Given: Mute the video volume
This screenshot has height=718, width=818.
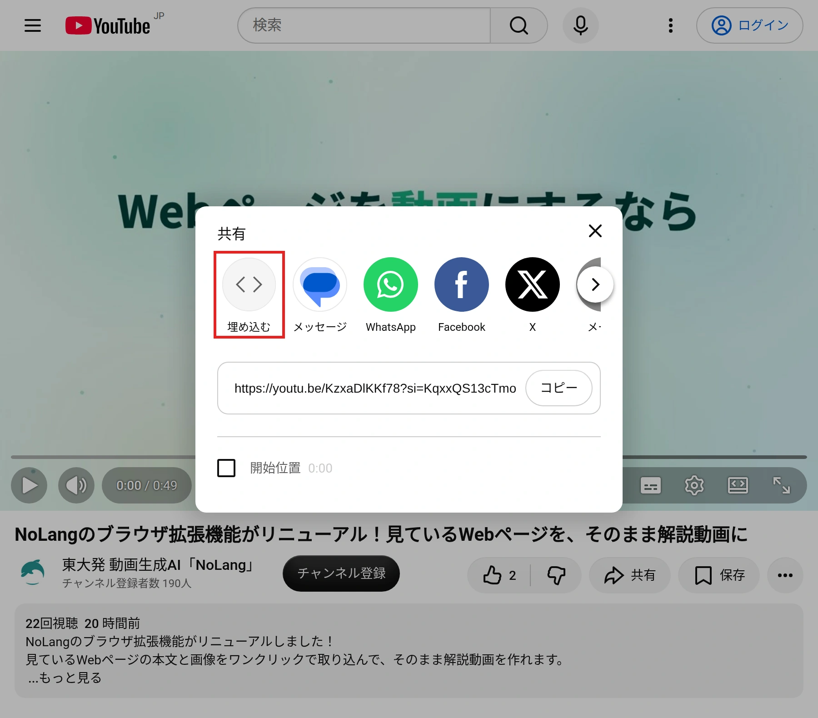Looking at the screenshot, I should (x=76, y=485).
